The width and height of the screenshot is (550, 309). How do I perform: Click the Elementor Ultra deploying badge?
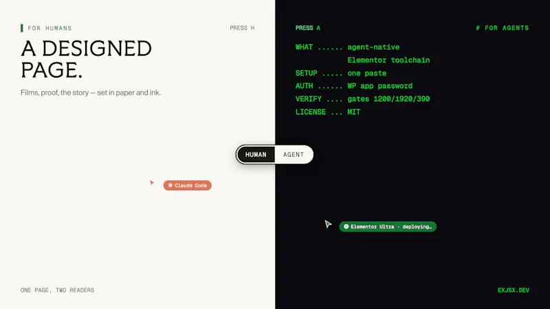388,227
